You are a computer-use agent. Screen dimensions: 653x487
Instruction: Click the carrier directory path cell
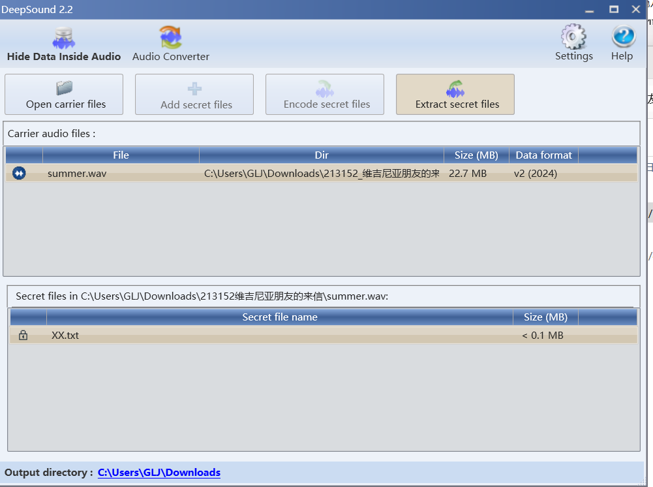322,173
